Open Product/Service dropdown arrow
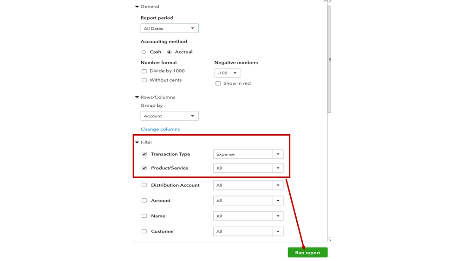The height and width of the screenshot is (261, 464). tap(278, 168)
